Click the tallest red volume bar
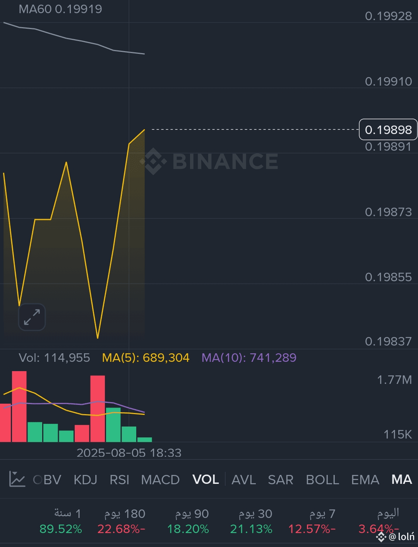Image resolution: width=418 pixels, height=547 pixels. coord(19,407)
